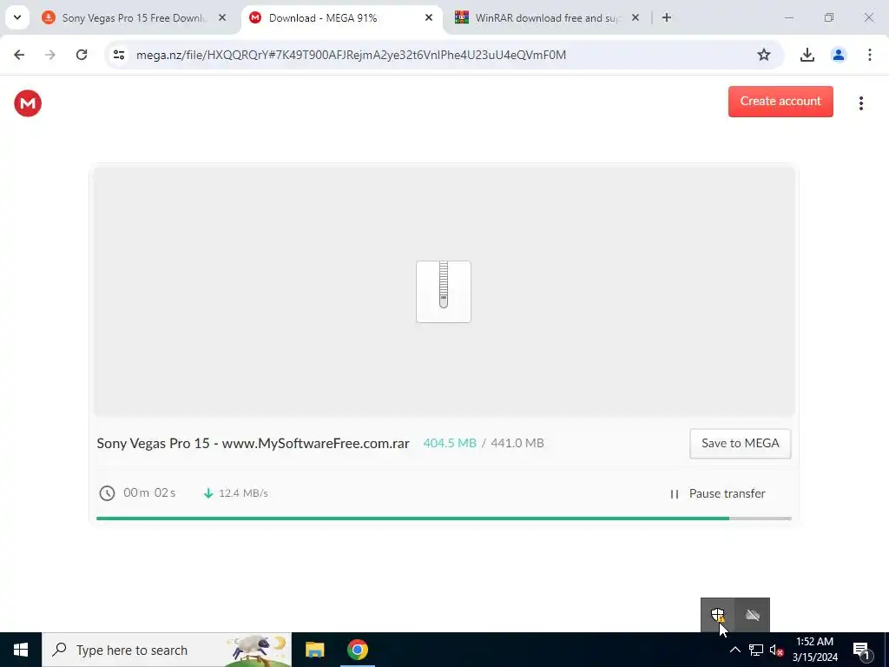
Task: Click the file name Sony Vegas Pro 15 text
Action: point(253,444)
